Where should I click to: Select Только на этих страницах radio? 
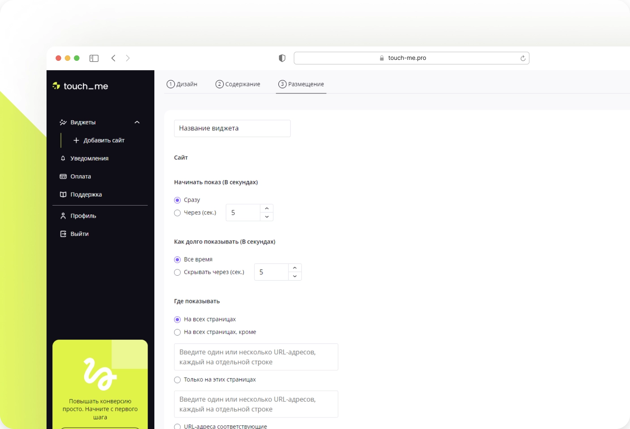(x=177, y=380)
